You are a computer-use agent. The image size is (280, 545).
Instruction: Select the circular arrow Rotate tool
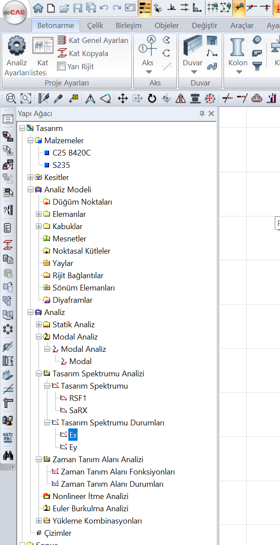[x=152, y=99]
